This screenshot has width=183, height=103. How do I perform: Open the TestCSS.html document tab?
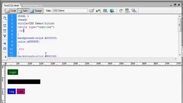pyautogui.click(x=11, y=5)
